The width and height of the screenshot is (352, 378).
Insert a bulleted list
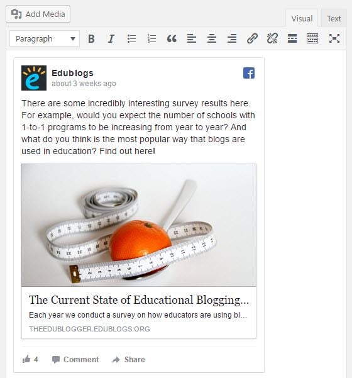131,38
